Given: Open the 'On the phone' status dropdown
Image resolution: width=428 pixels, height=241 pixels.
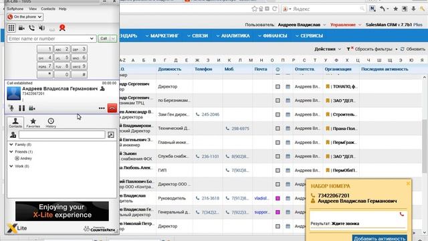Looking at the screenshot, I should pos(25,17).
